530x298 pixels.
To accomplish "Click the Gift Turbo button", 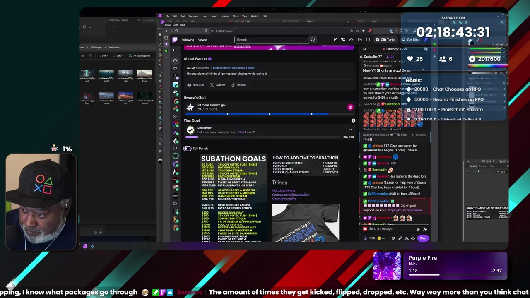I will pos(385,40).
